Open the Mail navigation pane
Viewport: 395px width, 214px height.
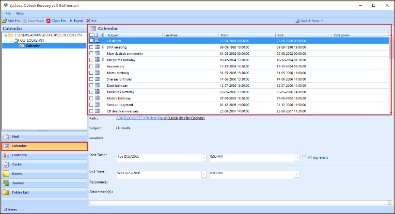pyautogui.click(x=44, y=136)
